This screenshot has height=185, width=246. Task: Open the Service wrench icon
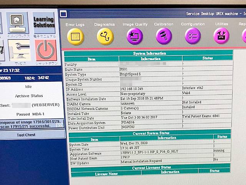click(x=19, y=50)
